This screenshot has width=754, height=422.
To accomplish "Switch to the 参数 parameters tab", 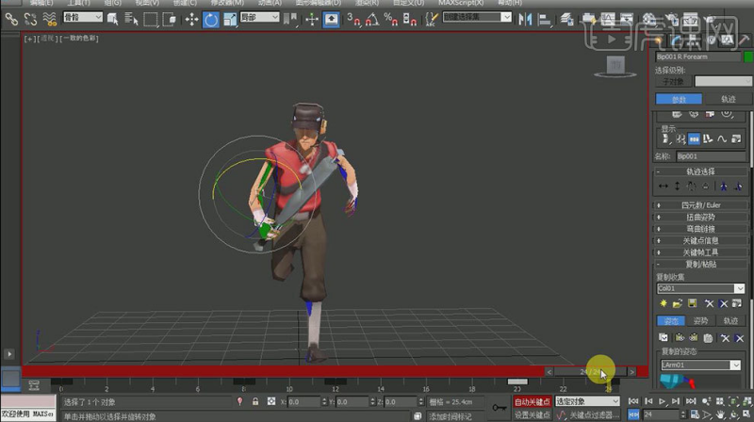I will [x=679, y=99].
